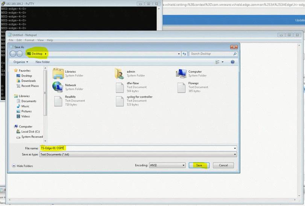Open the Libraries system folder icon

[58, 73]
